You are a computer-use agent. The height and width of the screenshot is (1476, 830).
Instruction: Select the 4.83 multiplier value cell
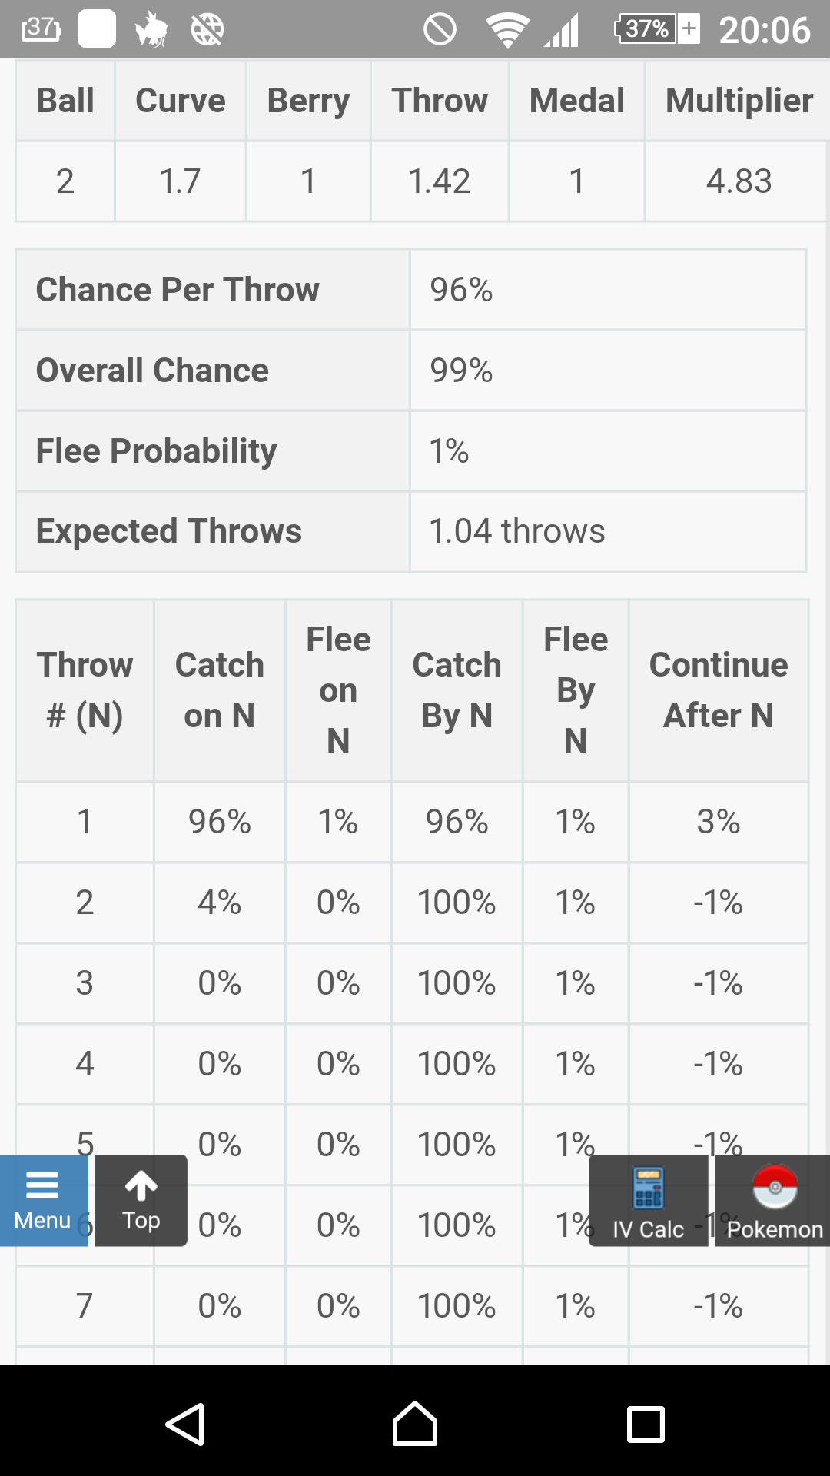tap(739, 181)
